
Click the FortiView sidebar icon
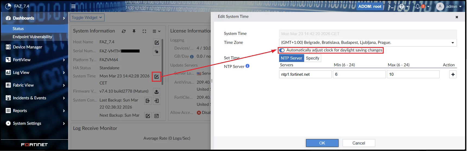tap(8, 60)
